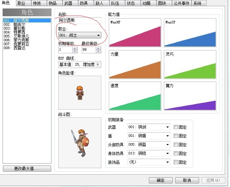Decrease the 初期等级 value
This screenshot has width=230, height=187.
(x=75, y=51)
